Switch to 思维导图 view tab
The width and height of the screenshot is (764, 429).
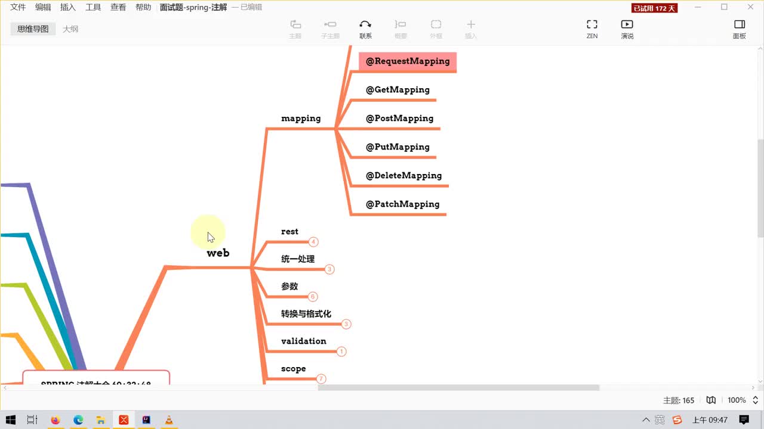tap(33, 29)
